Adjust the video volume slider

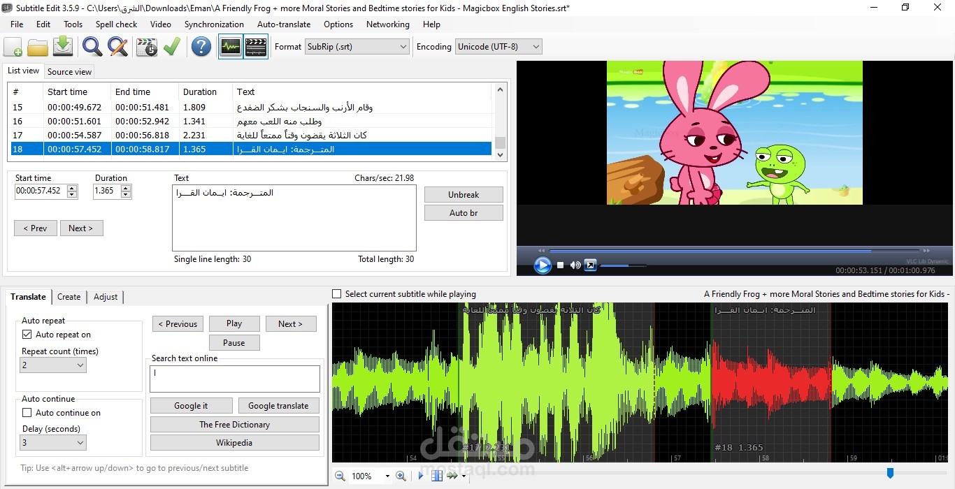click(623, 265)
